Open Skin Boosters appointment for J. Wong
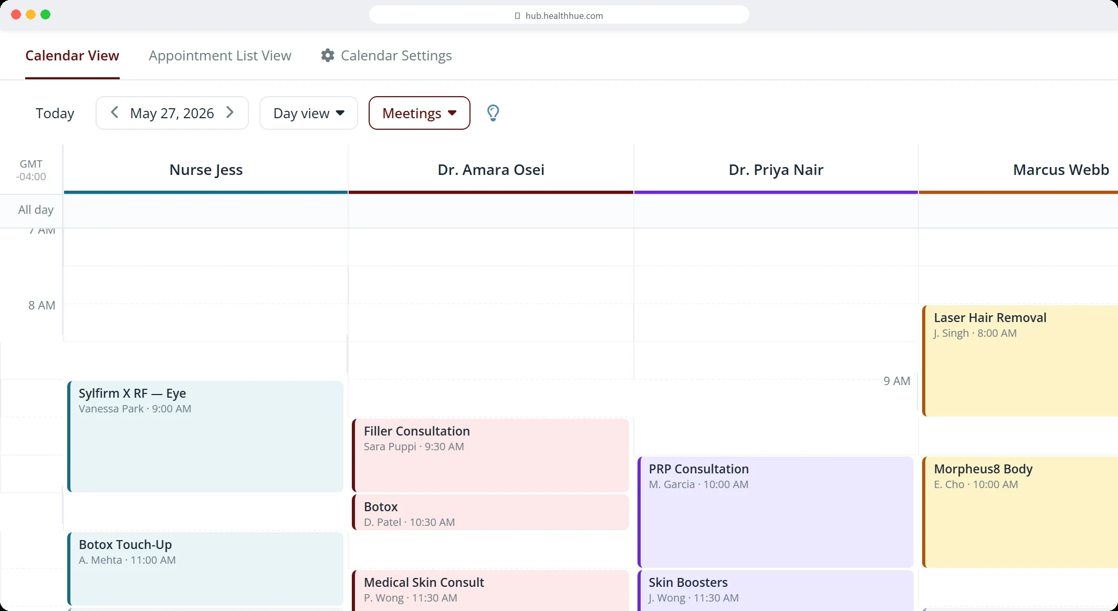This screenshot has height=611, width=1118. (x=776, y=591)
